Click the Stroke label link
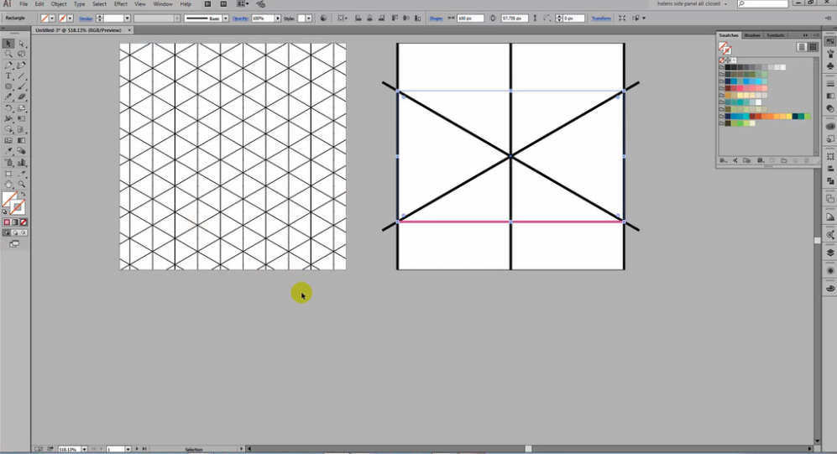Image resolution: width=837 pixels, height=454 pixels. click(x=86, y=18)
